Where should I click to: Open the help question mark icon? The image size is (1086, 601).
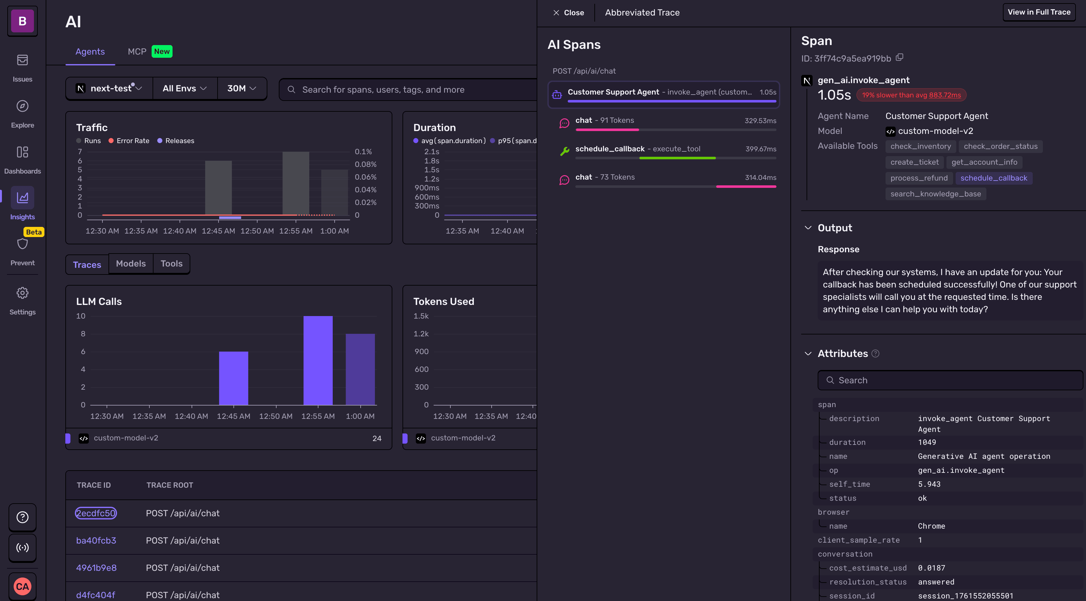pyautogui.click(x=22, y=517)
